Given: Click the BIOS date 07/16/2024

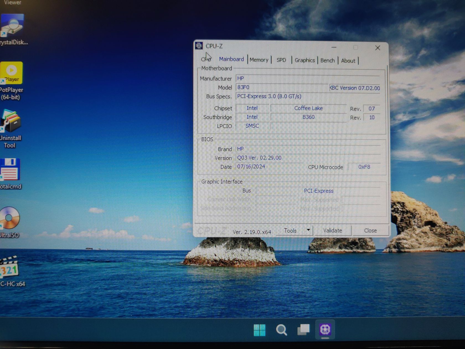Looking at the screenshot, I should 270,166.
